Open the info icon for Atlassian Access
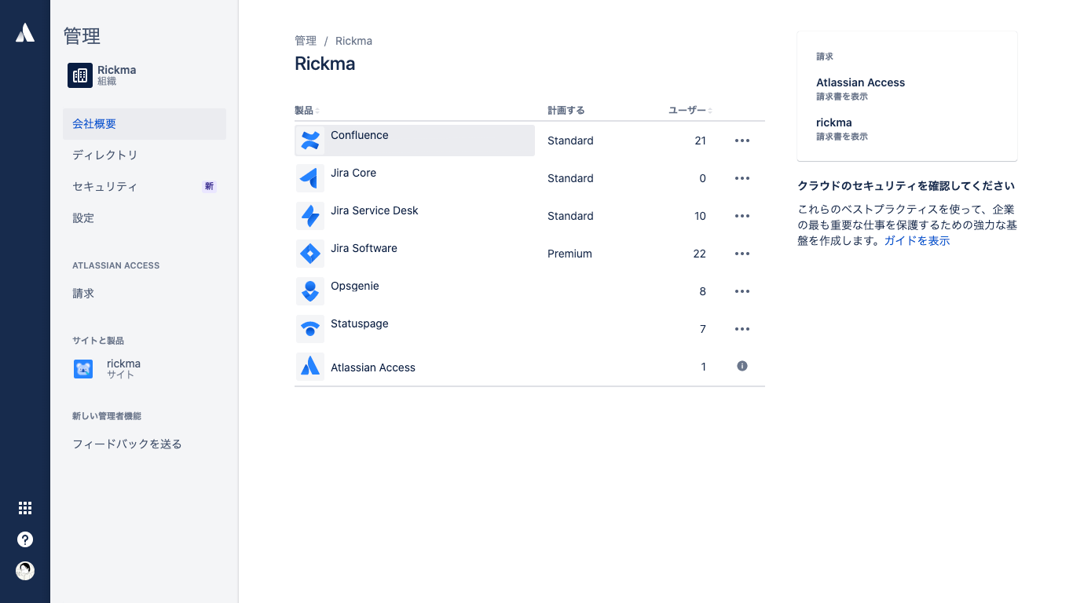Viewport: 1073px width, 603px height. [742, 366]
